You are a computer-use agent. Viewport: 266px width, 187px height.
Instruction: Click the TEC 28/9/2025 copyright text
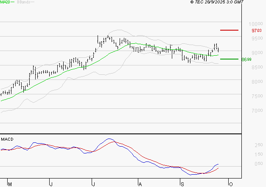point(217,2)
